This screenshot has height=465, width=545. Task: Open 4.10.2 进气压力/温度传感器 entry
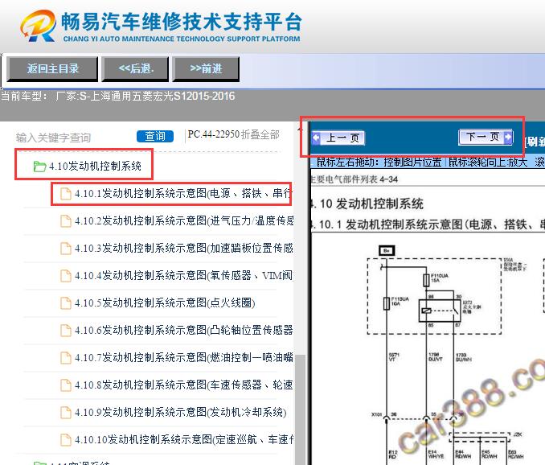[x=184, y=220]
